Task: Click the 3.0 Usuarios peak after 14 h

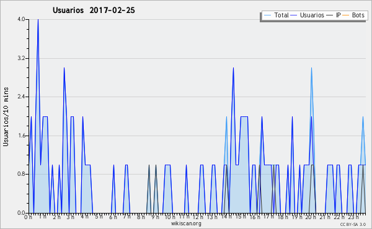Action: 234,68
